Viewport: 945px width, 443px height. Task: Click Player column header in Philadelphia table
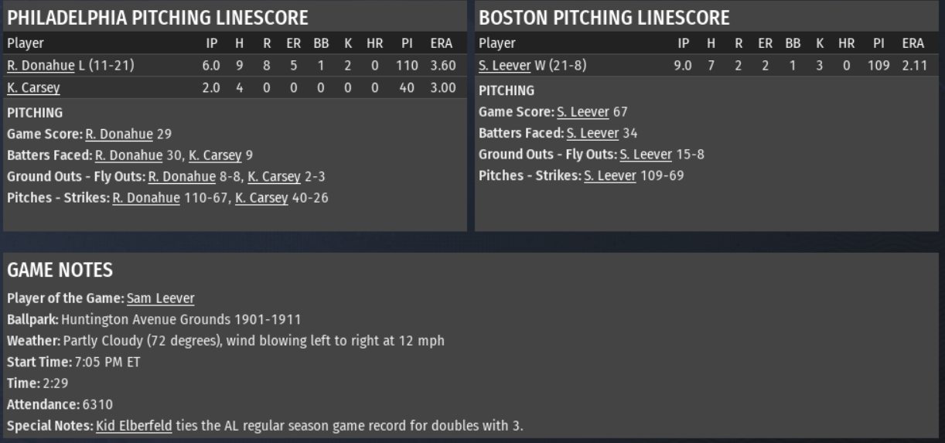coord(25,43)
